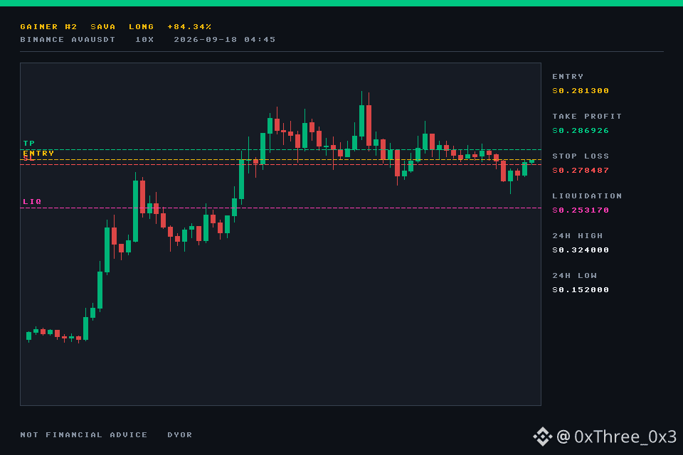The height and width of the screenshot is (455, 683).
Task: Click the NOT FINANCIAL ADVICE footer text
Action: point(84,435)
